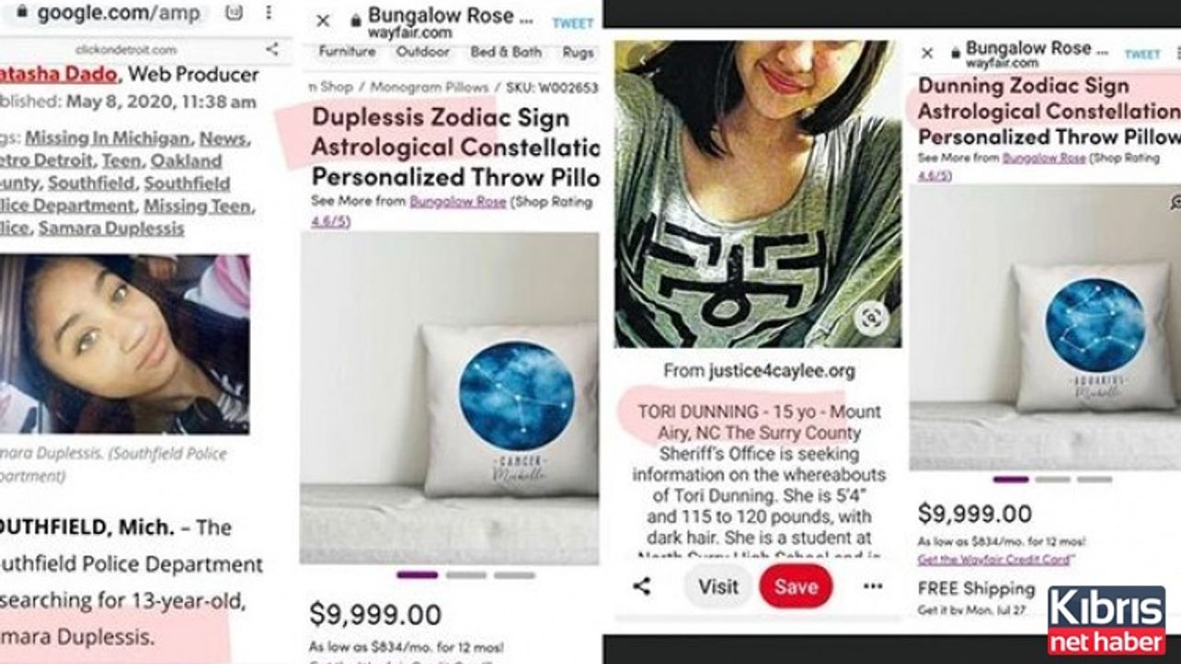1181x664 pixels.
Task: Click the share icon next to Visit
Action: pyautogui.click(x=642, y=587)
